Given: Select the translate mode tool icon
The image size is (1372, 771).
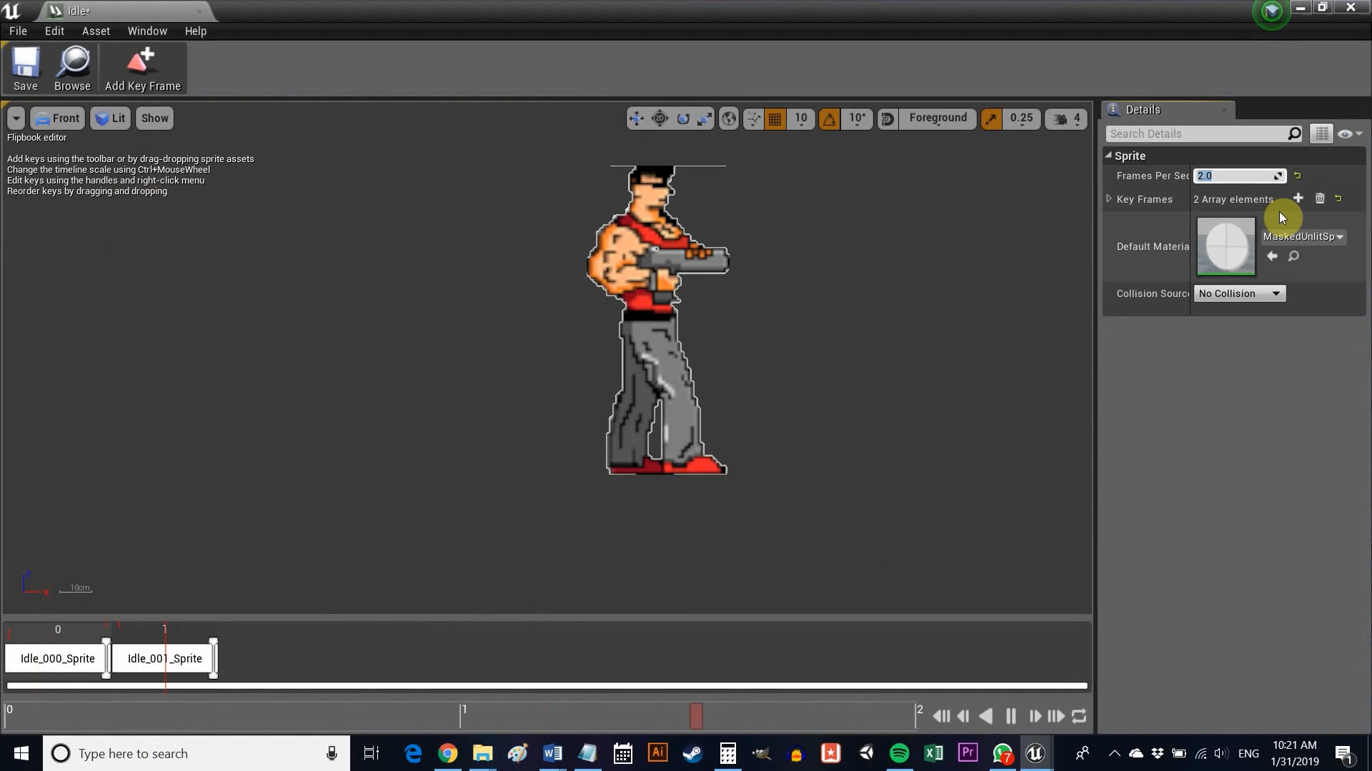Looking at the screenshot, I should pyautogui.click(x=636, y=119).
